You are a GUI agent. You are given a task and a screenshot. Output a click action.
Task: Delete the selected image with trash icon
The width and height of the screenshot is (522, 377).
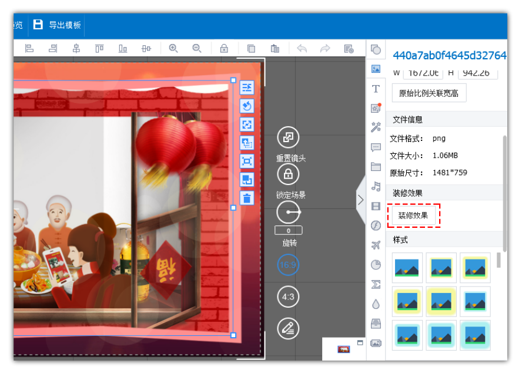click(247, 198)
